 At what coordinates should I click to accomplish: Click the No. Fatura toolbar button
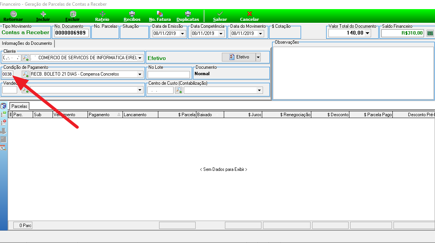160,16
